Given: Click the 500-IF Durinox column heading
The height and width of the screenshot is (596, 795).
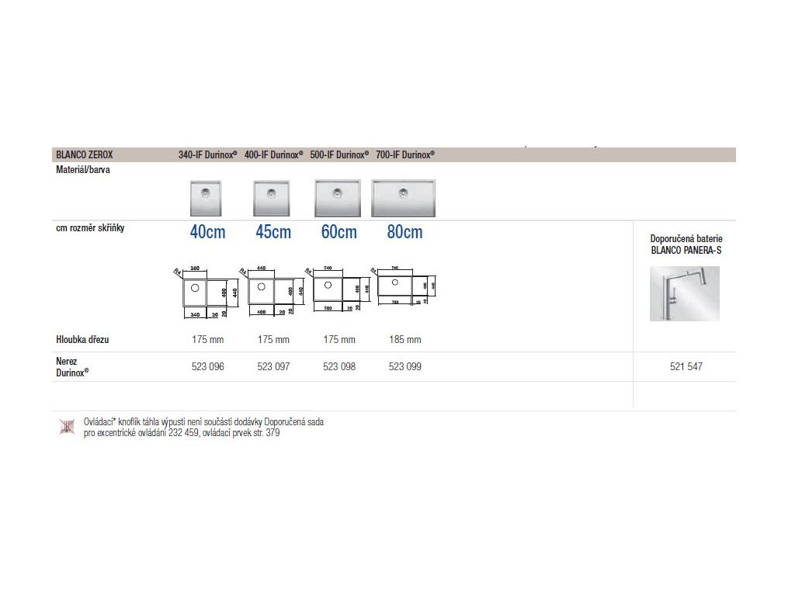Looking at the screenshot, I should 340,154.
